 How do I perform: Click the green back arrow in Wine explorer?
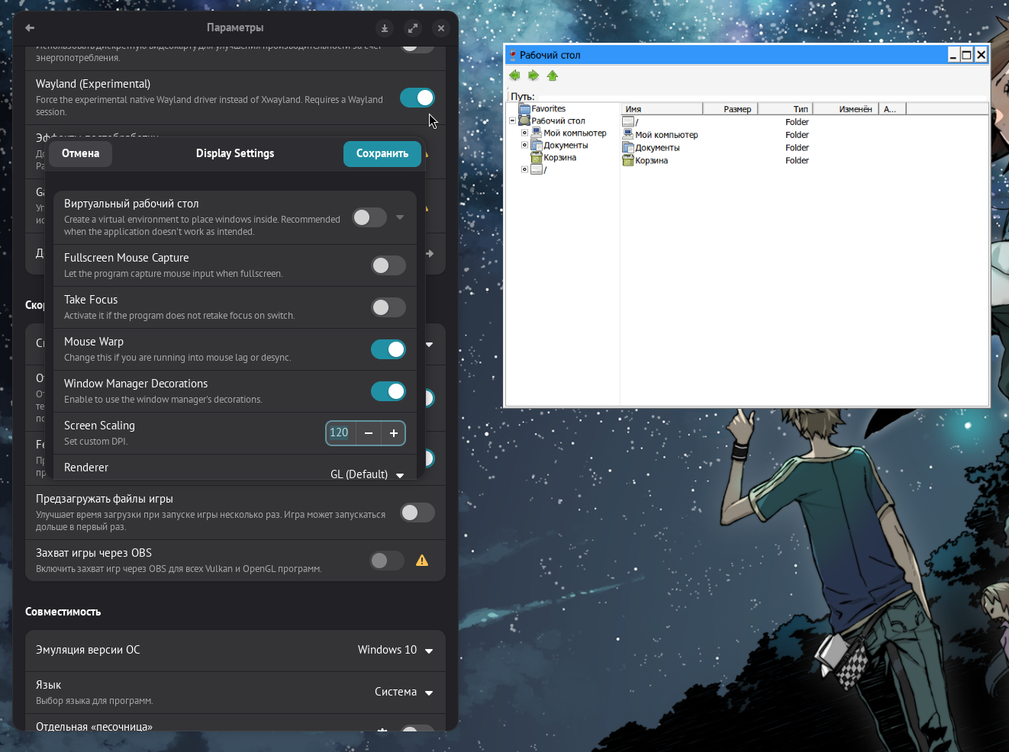coord(514,76)
